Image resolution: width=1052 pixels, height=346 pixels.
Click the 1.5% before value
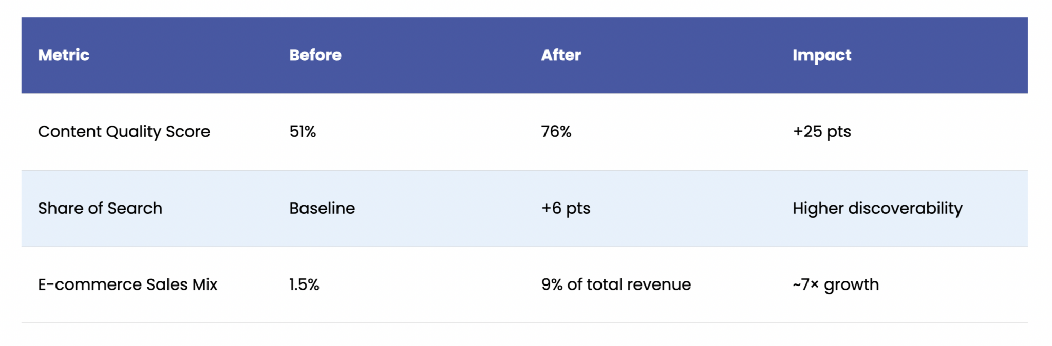(x=304, y=284)
